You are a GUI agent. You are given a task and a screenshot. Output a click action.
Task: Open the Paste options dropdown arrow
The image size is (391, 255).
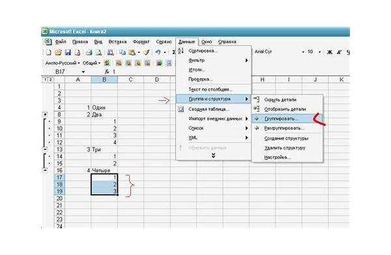coord(139,52)
